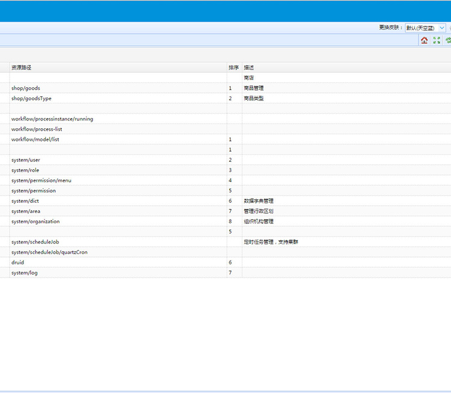Select the druid path cell

coord(118,262)
